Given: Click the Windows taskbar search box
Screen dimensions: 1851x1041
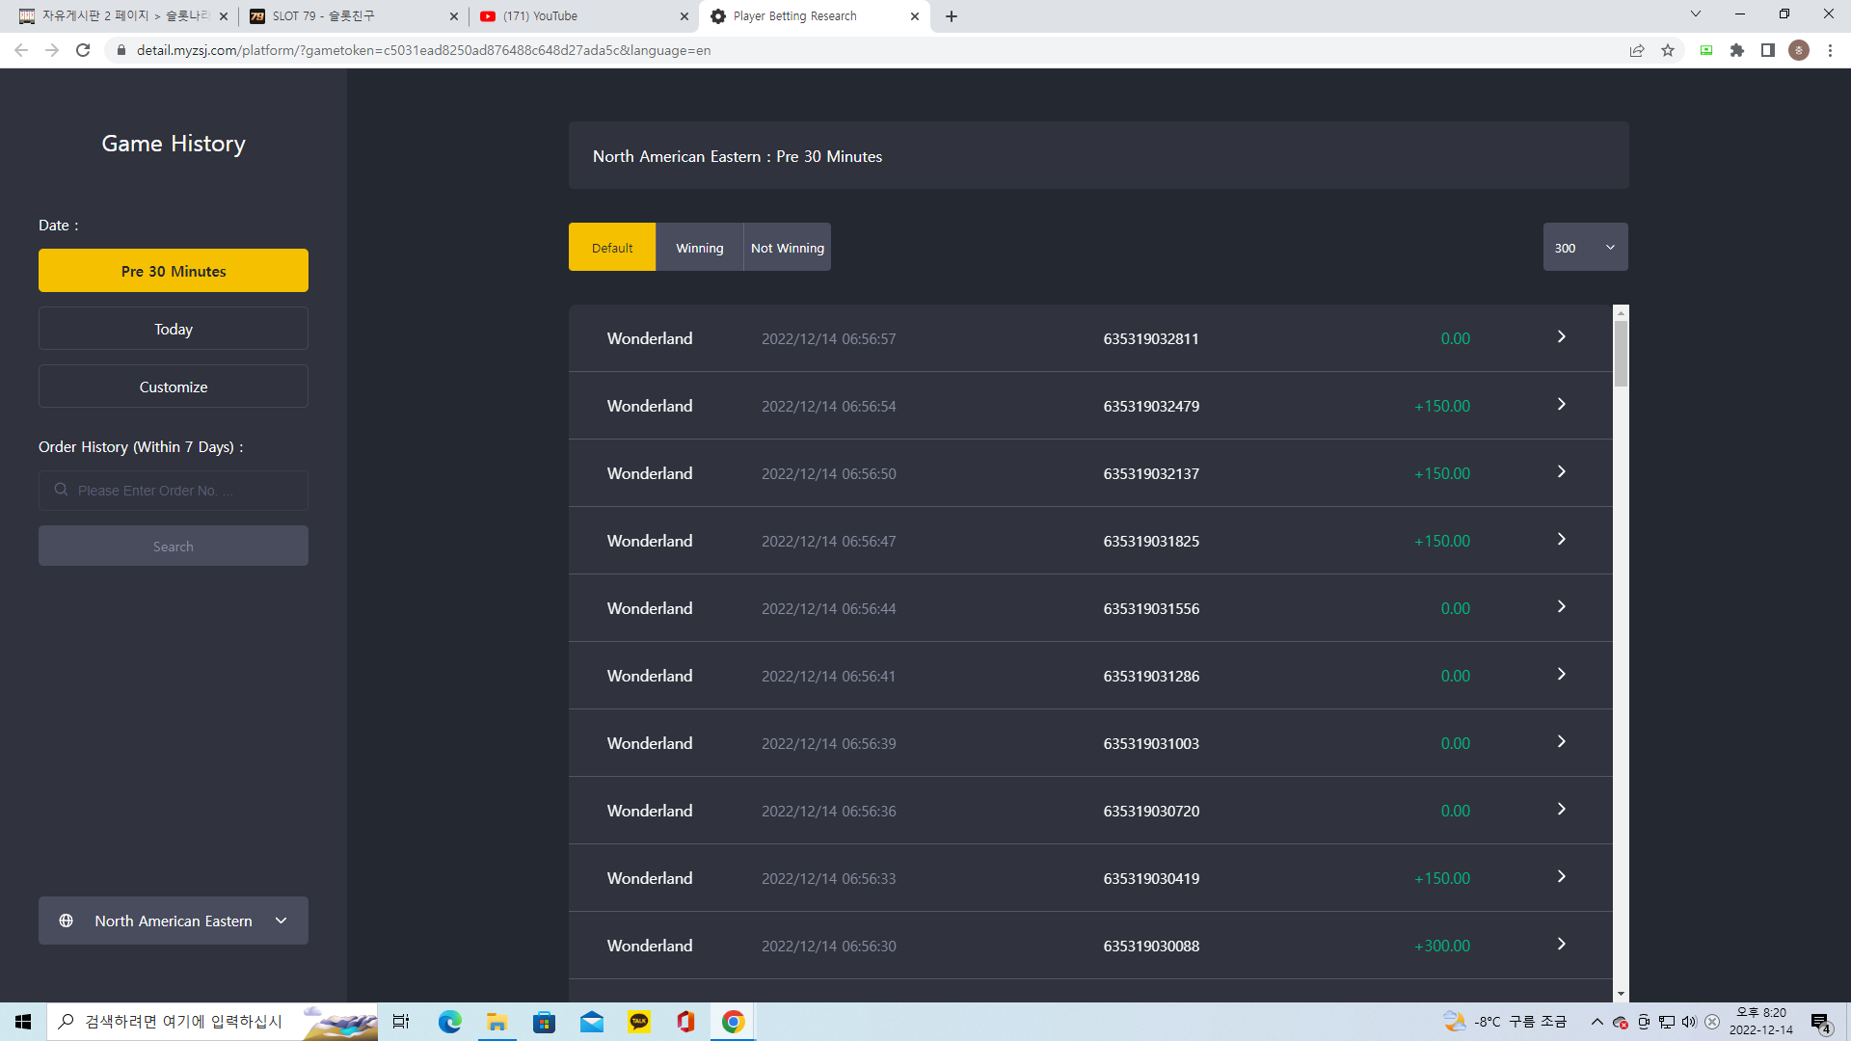Looking at the screenshot, I should tap(212, 1022).
